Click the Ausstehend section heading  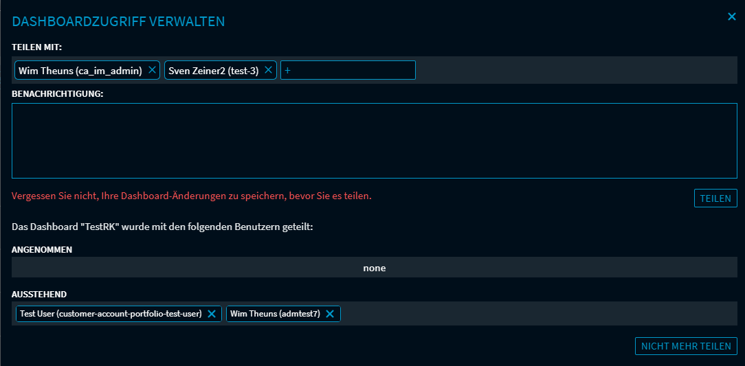pyautogui.click(x=39, y=294)
